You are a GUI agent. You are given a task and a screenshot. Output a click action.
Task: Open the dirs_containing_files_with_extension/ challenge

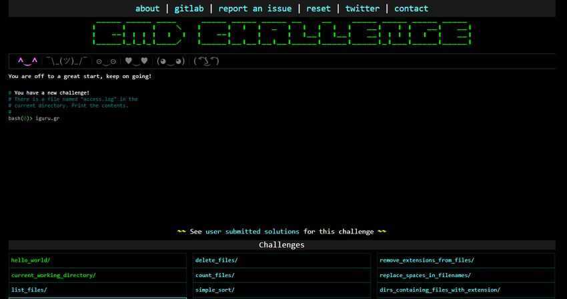[466, 290]
